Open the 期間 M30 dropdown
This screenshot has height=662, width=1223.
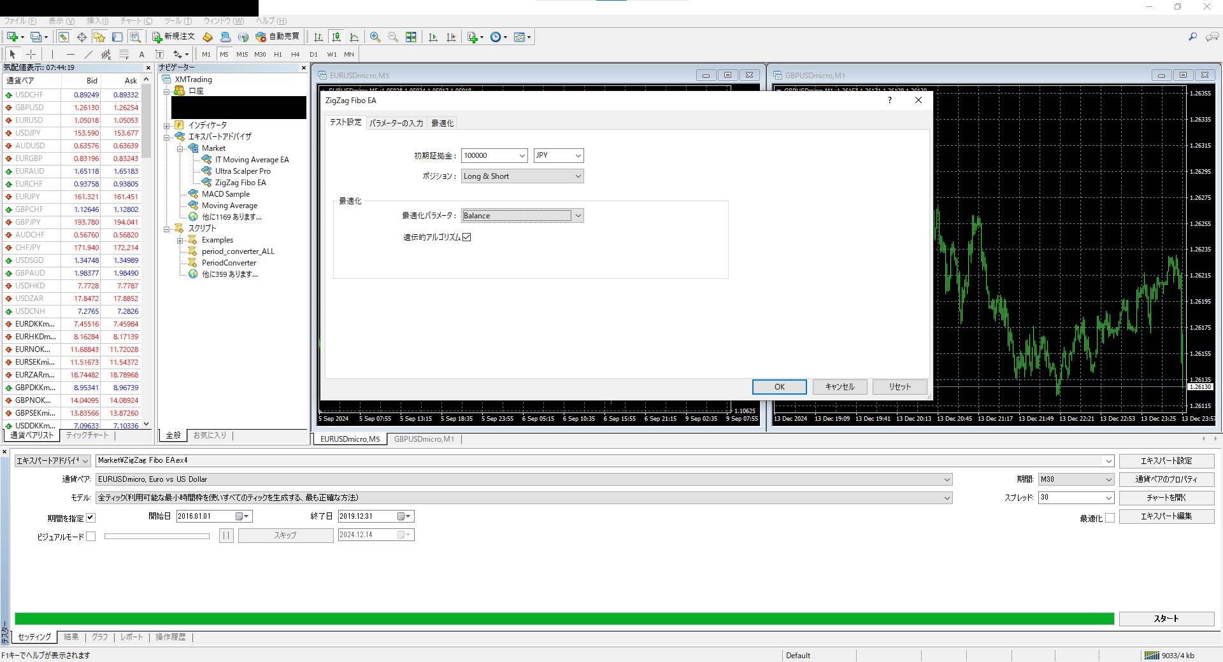point(1075,479)
